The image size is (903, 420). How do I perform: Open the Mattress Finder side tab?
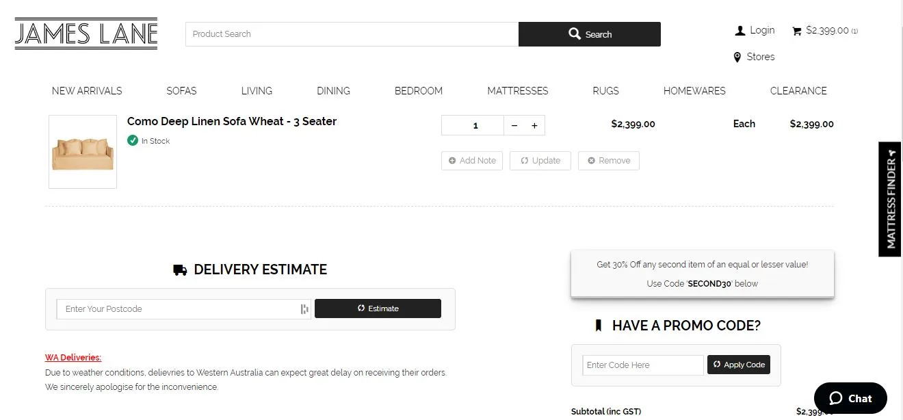(x=889, y=198)
